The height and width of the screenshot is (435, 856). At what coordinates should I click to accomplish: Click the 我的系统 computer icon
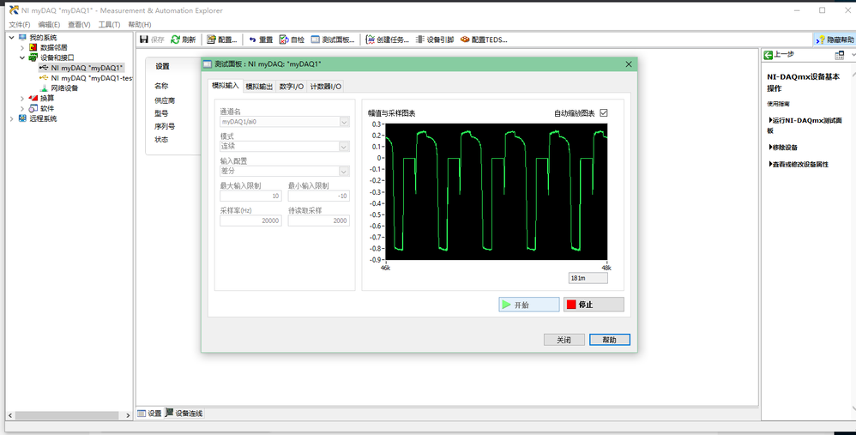coord(22,37)
